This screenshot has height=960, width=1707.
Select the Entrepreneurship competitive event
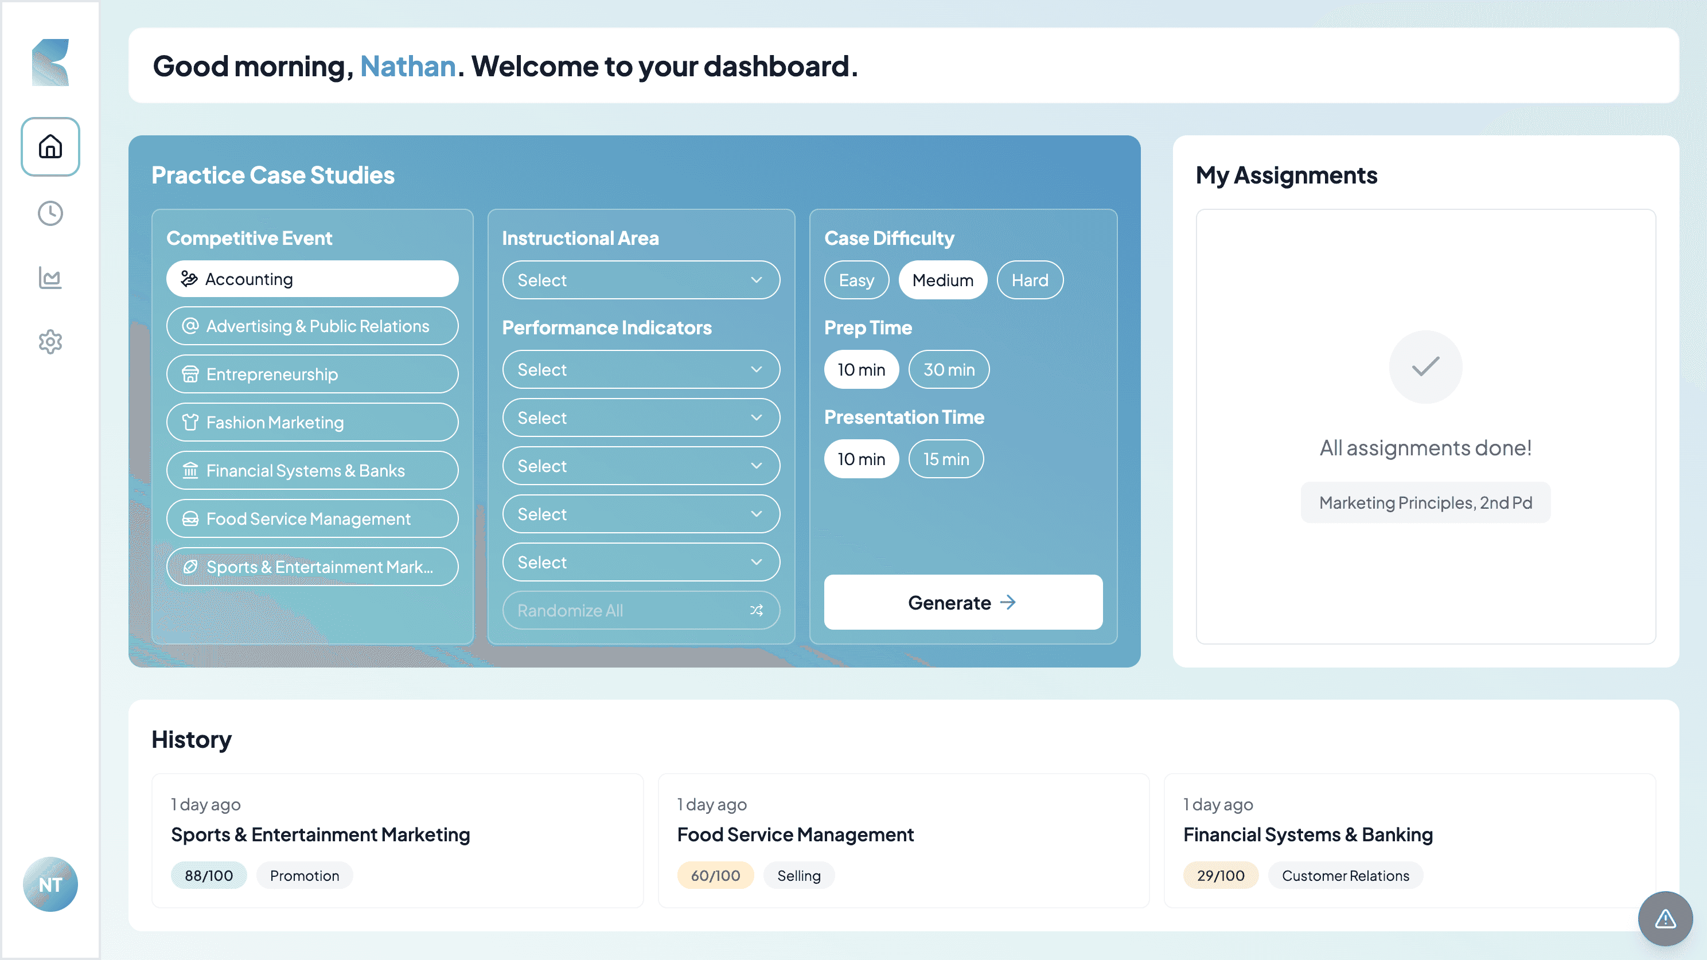[311, 374]
